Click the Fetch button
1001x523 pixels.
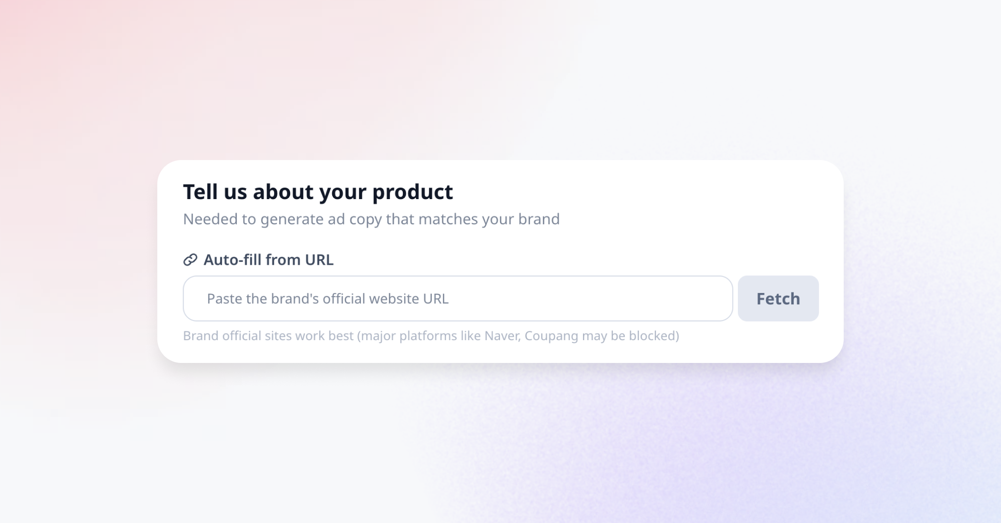(x=778, y=299)
